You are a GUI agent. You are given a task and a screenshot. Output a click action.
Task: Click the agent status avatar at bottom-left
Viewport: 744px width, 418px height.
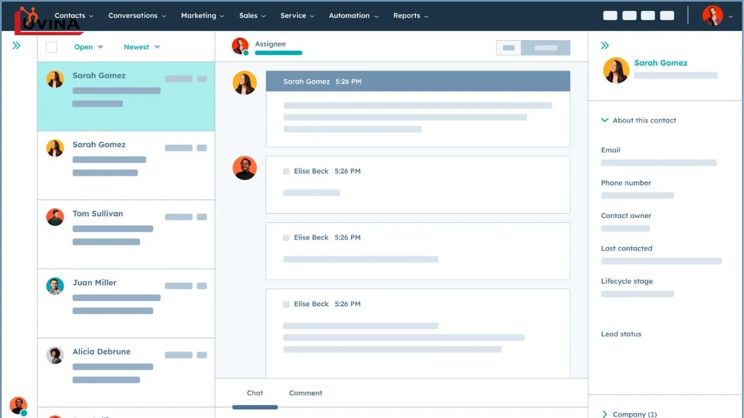[19, 406]
